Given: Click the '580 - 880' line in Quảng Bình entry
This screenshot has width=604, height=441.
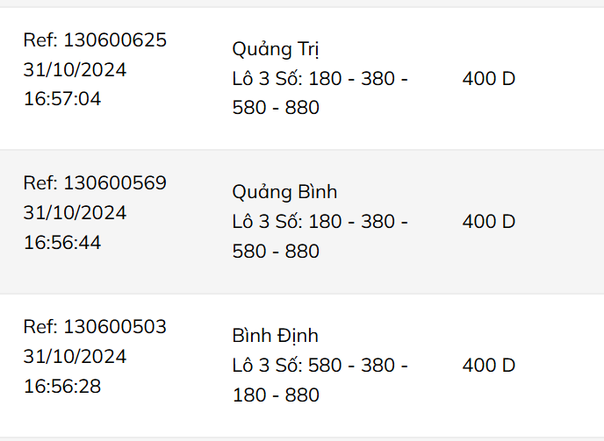Looking at the screenshot, I should pyautogui.click(x=276, y=252).
